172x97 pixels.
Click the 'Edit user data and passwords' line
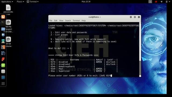pos(69,32)
